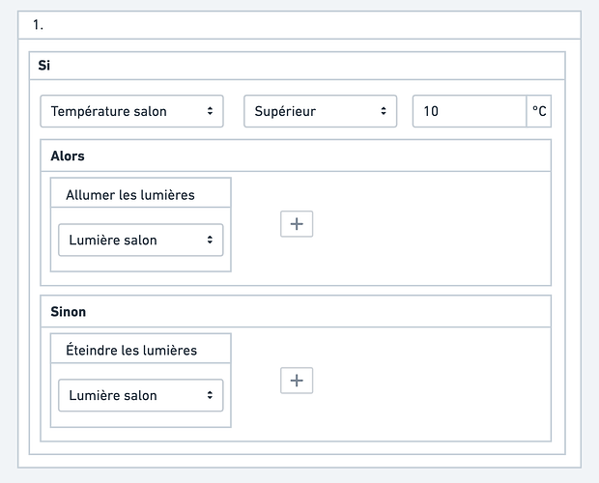Screen dimensions: 599x483
Task: Click the arrow of Sinon light selector
Action: [210, 395]
